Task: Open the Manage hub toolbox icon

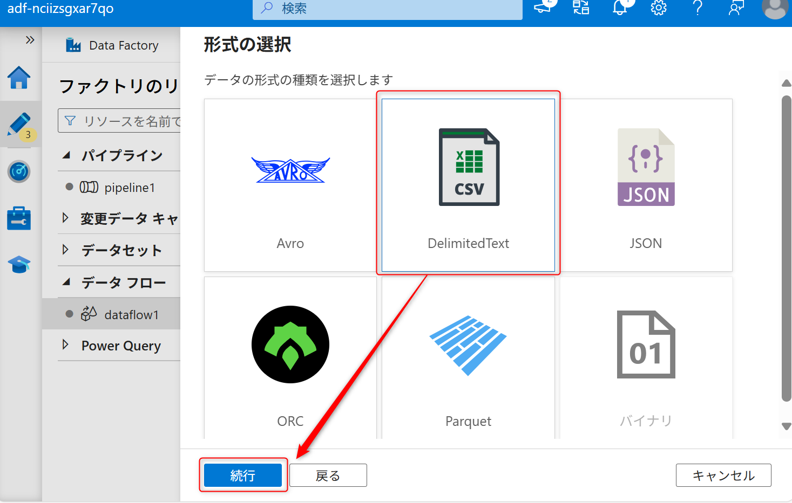Action: click(x=19, y=218)
